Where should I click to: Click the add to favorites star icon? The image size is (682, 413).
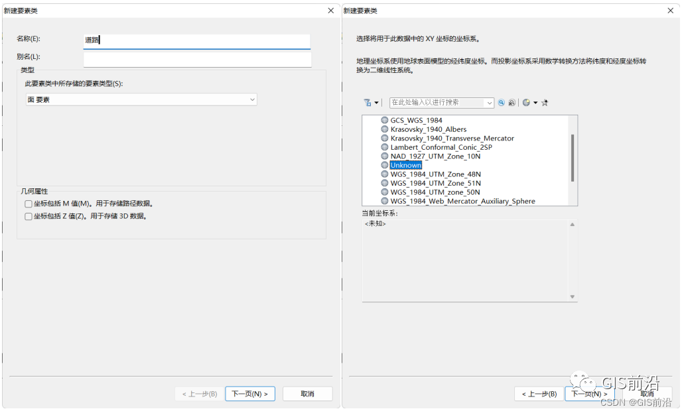click(x=545, y=103)
